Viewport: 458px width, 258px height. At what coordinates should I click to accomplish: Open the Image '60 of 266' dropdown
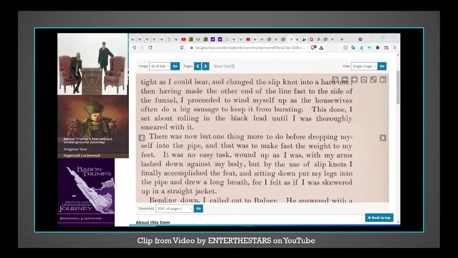pos(160,66)
